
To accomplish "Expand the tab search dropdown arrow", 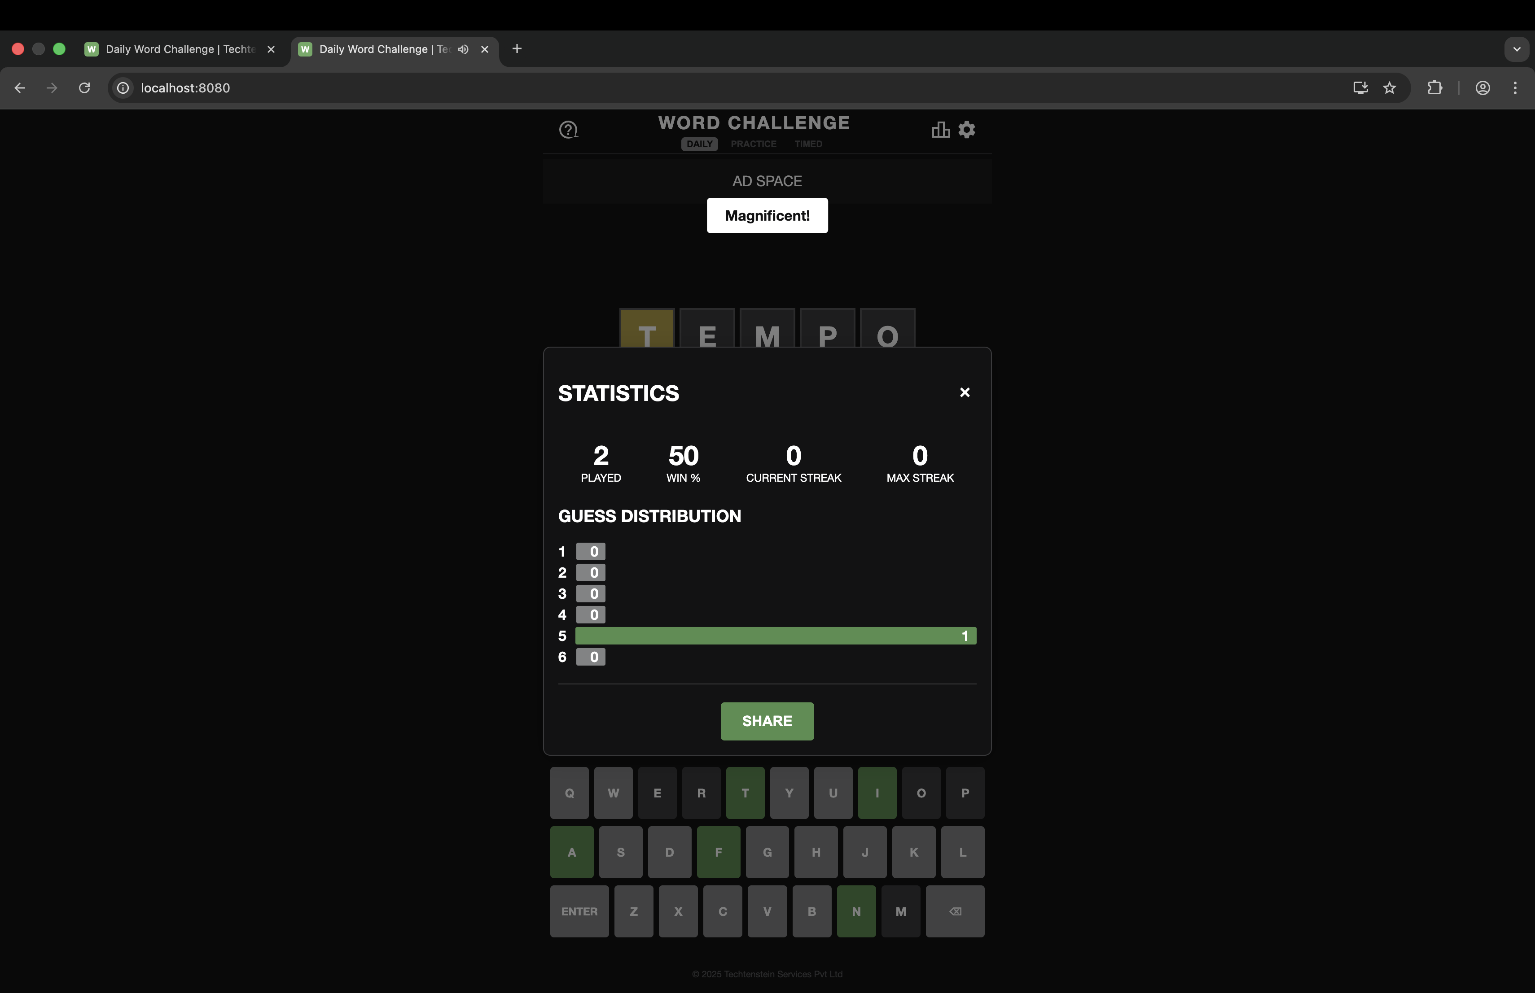I will 1516,50.
